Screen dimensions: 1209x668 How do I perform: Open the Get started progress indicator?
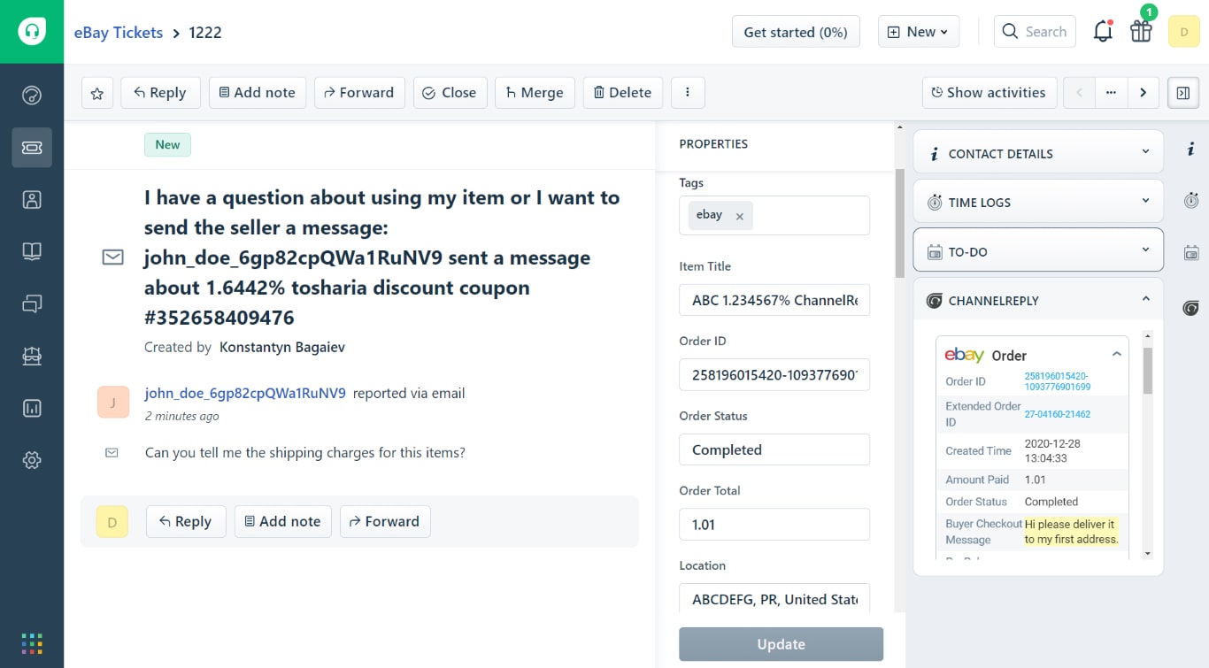pyautogui.click(x=795, y=31)
